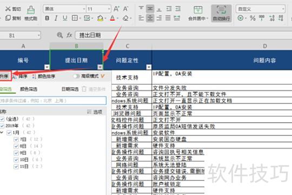This screenshot has height=195, width=292.
Task: Click the clear formatting eraser icon
Action: [125, 18]
